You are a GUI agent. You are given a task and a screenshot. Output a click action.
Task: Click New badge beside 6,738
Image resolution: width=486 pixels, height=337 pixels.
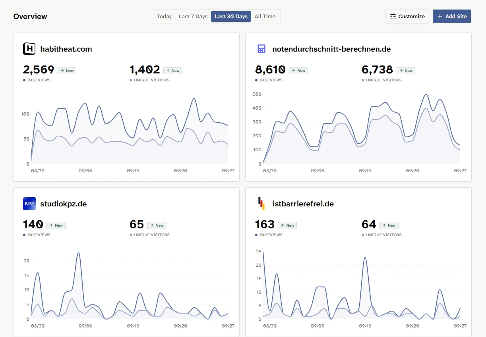click(406, 71)
